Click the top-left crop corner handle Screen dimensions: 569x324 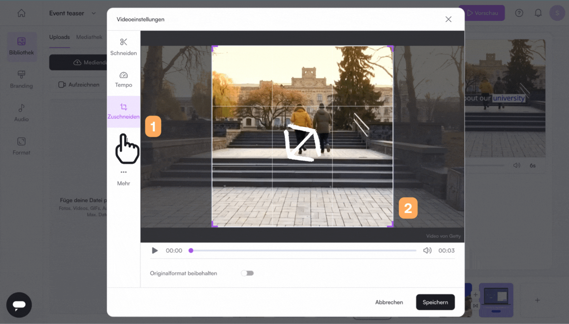click(x=214, y=48)
